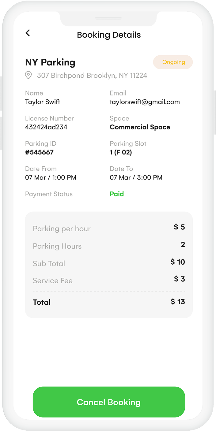Viewport: 216px width, 431px height.
Task: Click the Service Fee $ 3 amount
Action: pos(180,279)
